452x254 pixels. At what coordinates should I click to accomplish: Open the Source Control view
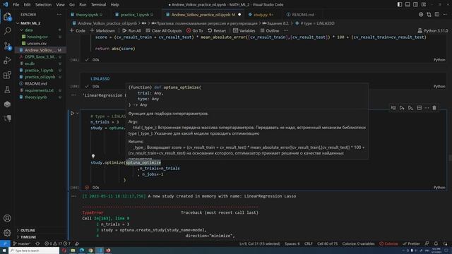pyautogui.click(x=7, y=46)
